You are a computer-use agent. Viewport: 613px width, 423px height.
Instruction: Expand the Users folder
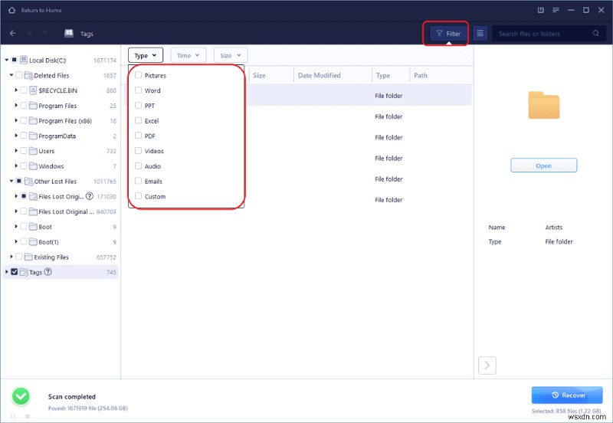tap(16, 150)
